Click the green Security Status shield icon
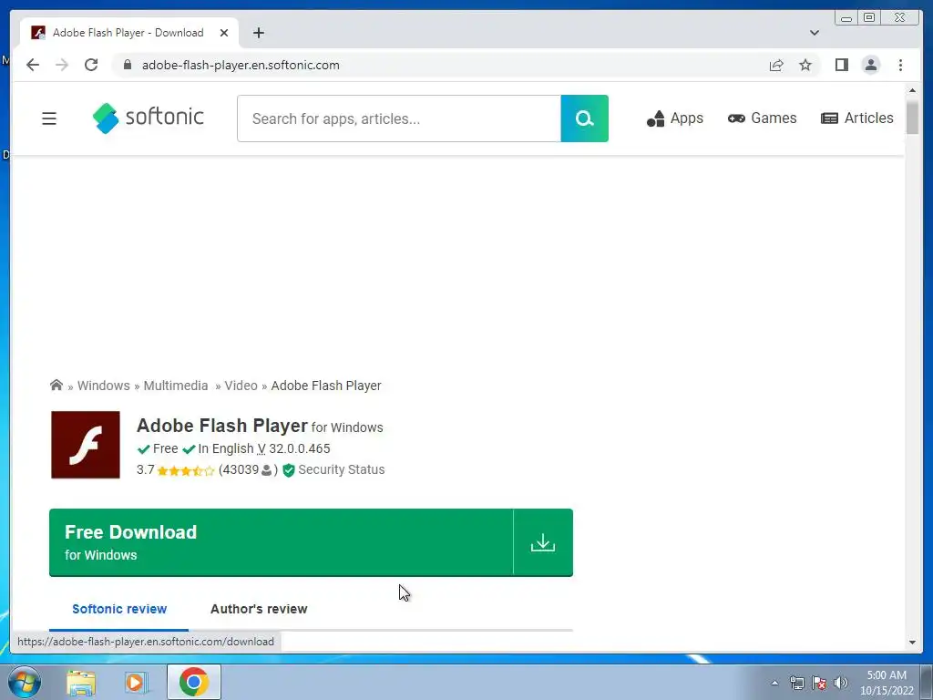This screenshot has width=933, height=700. pos(289,470)
